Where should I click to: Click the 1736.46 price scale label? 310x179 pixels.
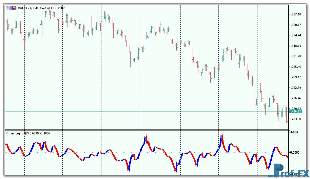pos(296,98)
